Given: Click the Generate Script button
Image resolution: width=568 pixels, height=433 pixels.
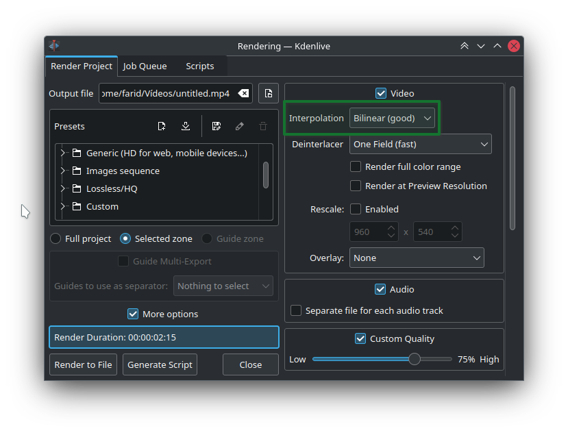Looking at the screenshot, I should (160, 364).
